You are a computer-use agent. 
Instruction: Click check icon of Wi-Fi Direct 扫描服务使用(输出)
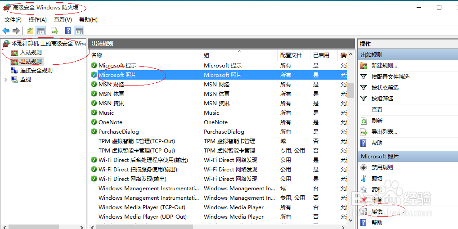[94, 170]
